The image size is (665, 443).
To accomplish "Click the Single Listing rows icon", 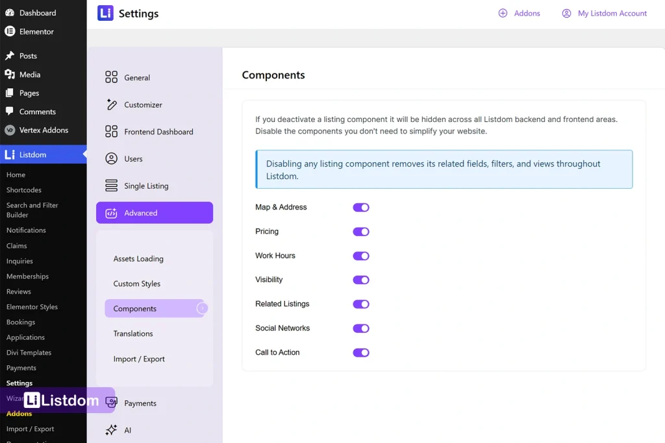I will pyautogui.click(x=111, y=186).
